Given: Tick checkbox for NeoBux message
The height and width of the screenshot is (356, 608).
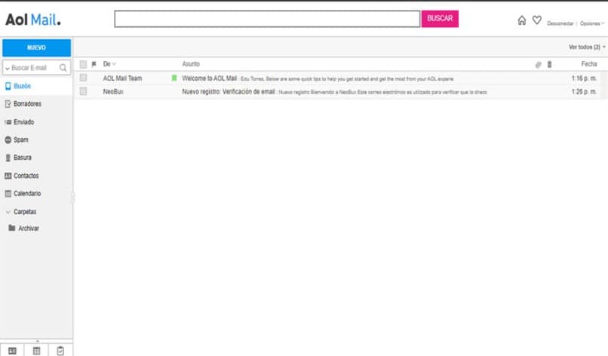Looking at the screenshot, I should tap(83, 91).
